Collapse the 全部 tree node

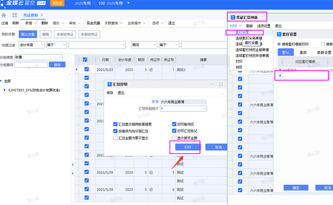coord(1,81)
